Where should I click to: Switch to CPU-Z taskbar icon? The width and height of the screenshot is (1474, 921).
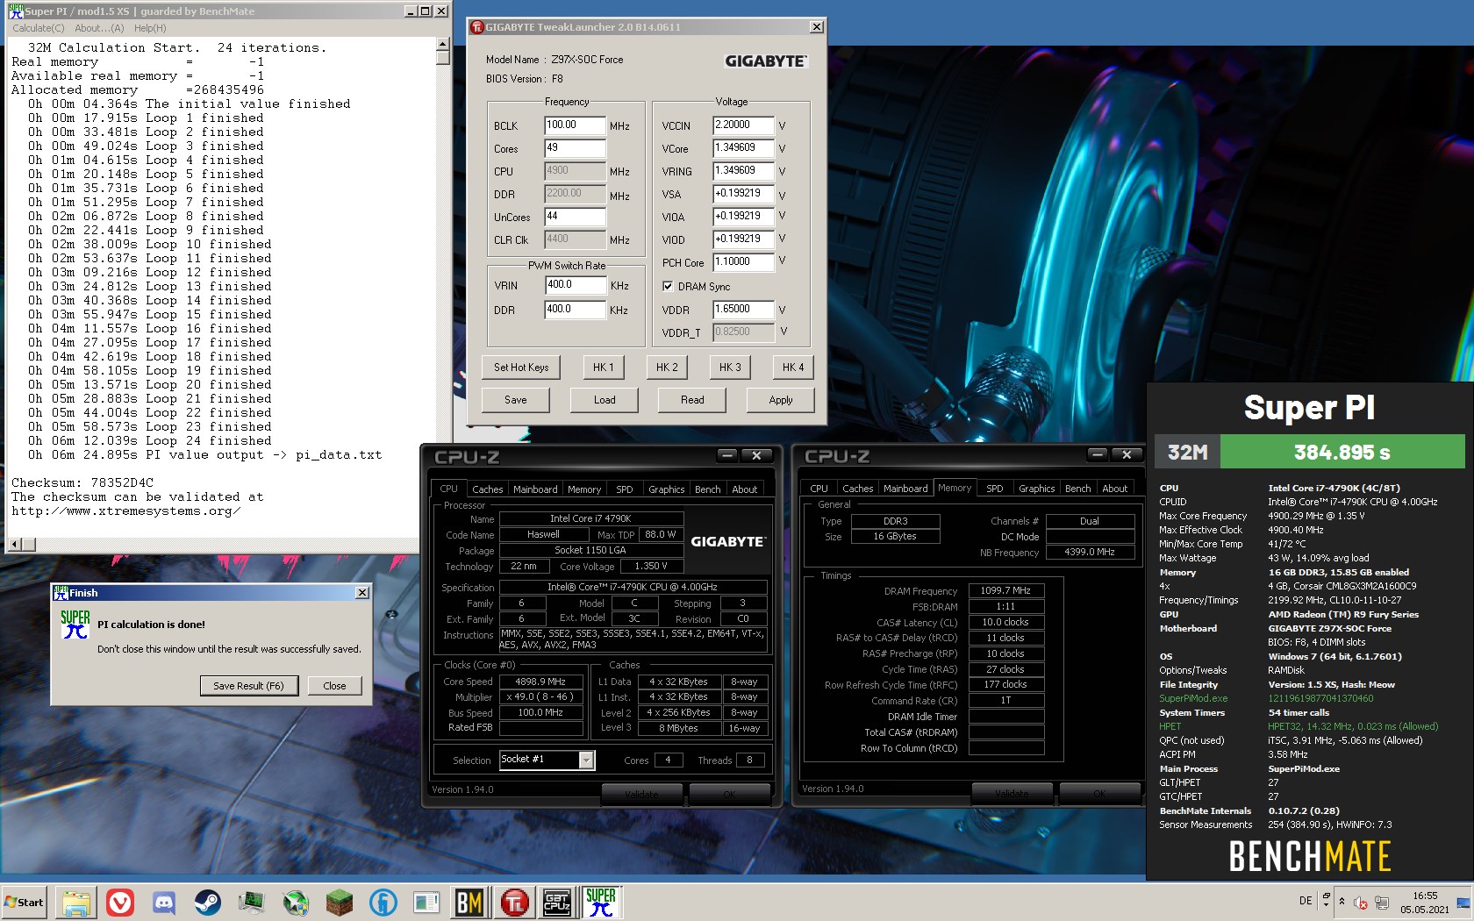558,902
